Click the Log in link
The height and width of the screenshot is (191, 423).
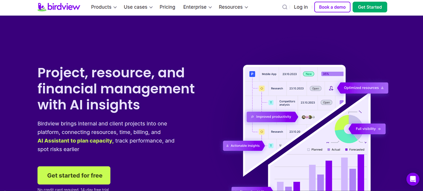click(x=301, y=7)
